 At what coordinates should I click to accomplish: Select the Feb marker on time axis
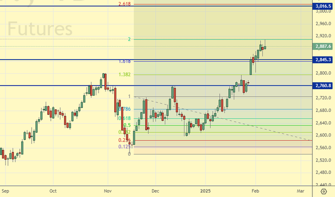[x=255, y=190]
